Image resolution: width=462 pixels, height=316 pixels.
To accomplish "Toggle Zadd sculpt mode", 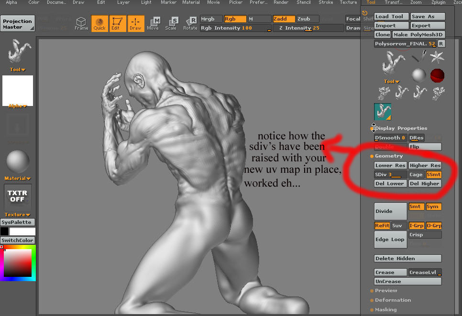I will tap(284, 19).
